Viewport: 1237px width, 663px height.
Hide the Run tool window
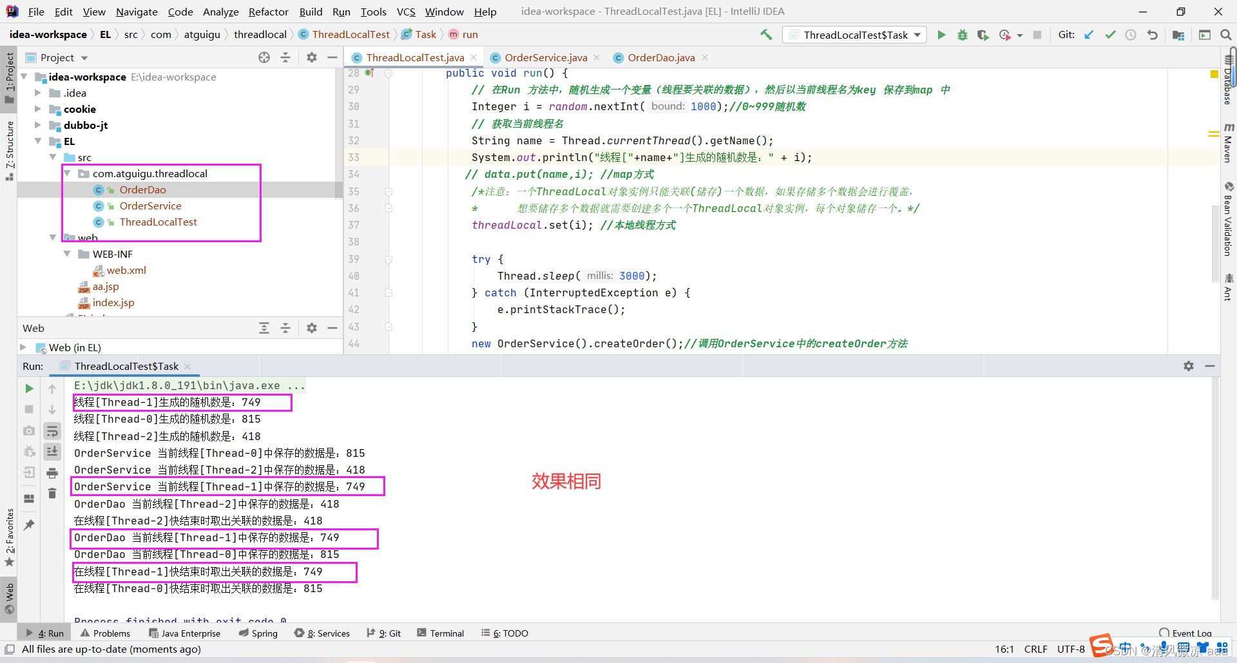[1210, 366]
